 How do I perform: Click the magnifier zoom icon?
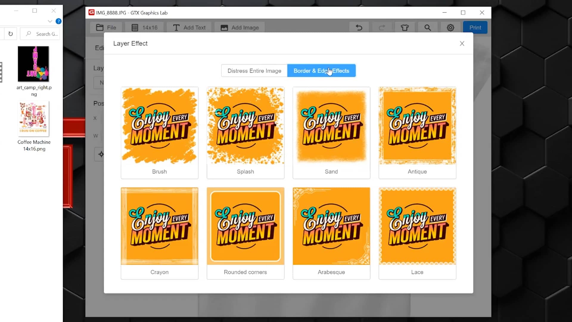click(x=428, y=28)
